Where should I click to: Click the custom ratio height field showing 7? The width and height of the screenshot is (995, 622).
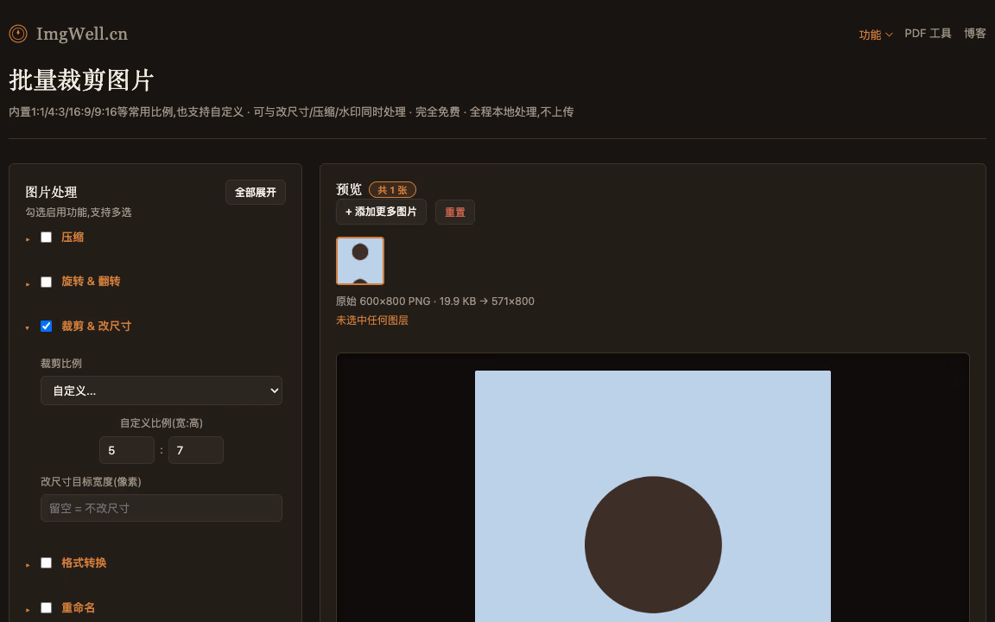(196, 450)
